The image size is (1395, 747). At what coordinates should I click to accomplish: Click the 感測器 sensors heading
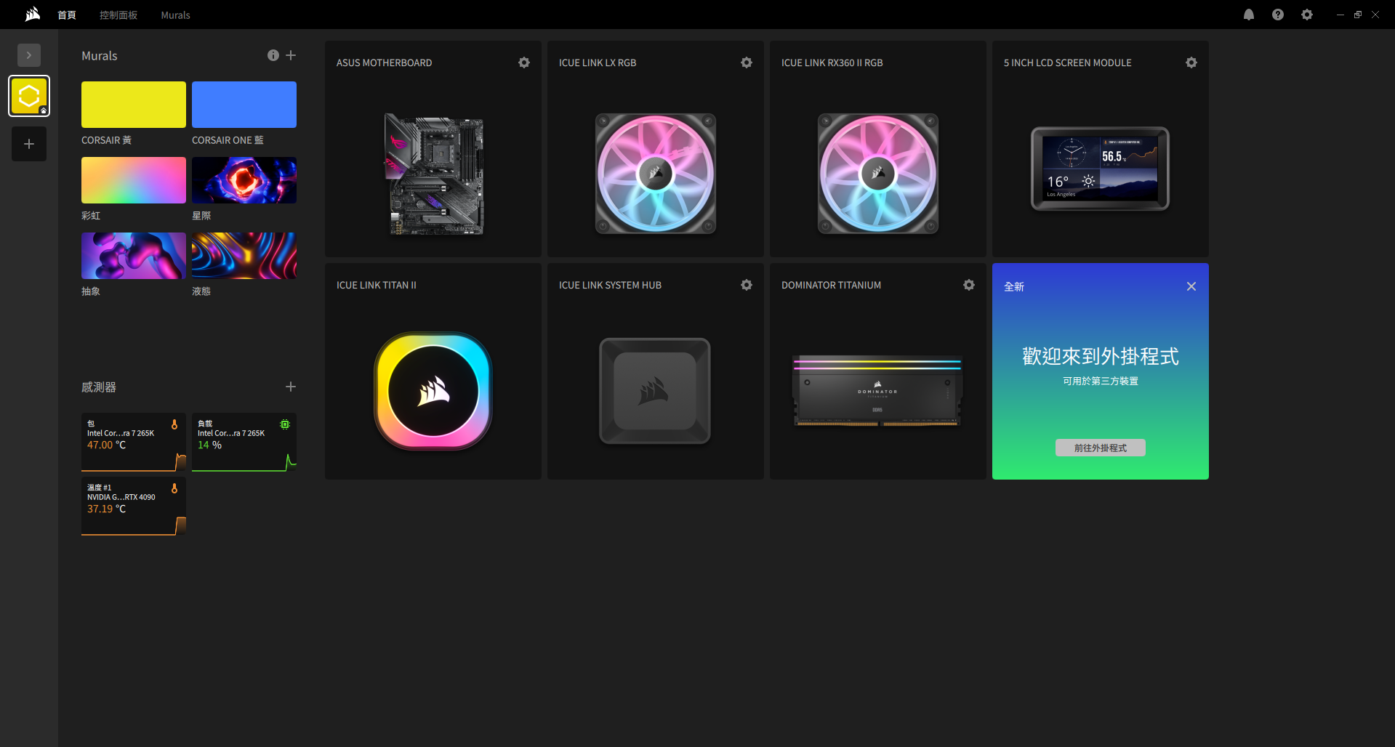[99, 387]
